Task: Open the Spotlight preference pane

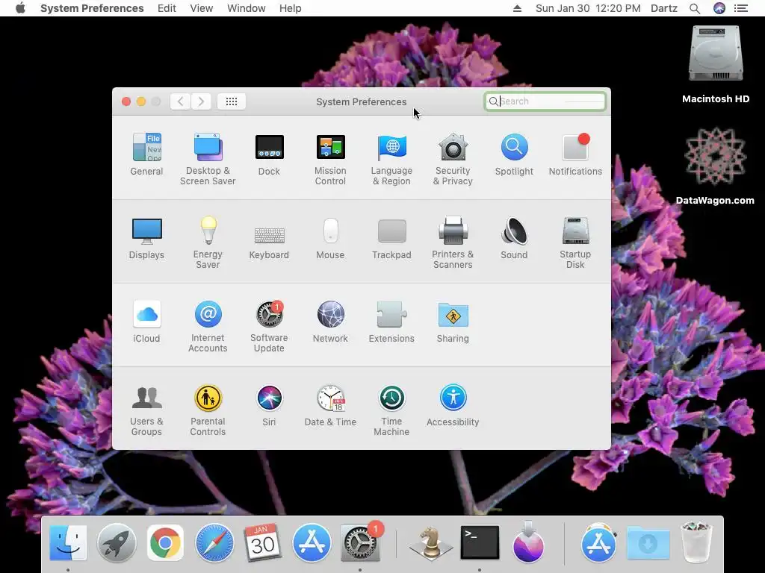Action: pyautogui.click(x=514, y=154)
